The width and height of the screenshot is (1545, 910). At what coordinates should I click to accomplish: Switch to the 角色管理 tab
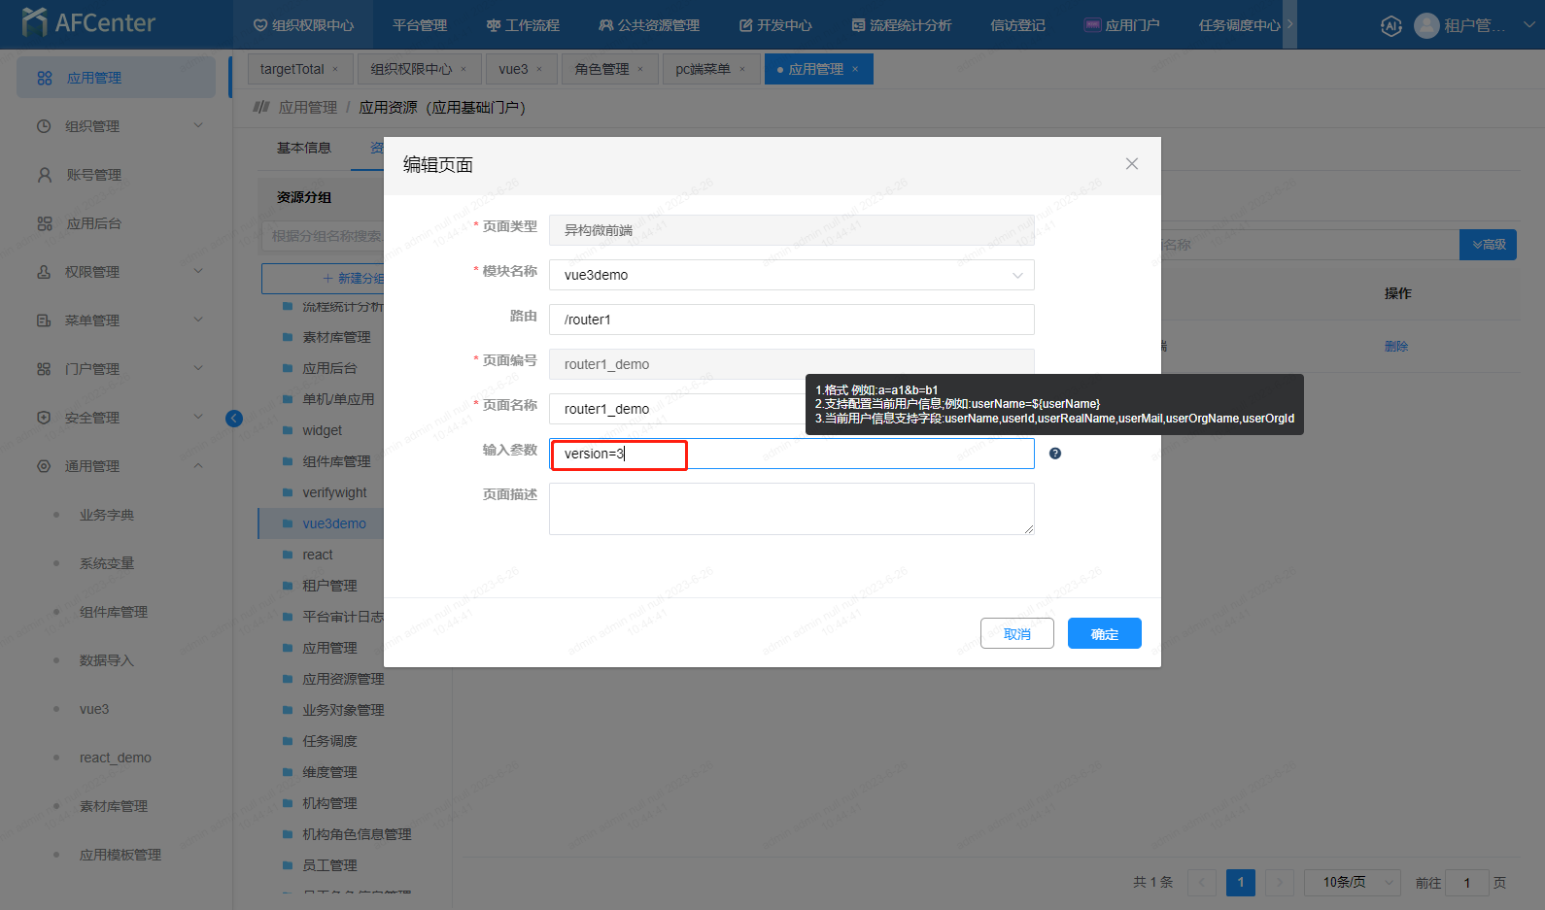pos(601,69)
